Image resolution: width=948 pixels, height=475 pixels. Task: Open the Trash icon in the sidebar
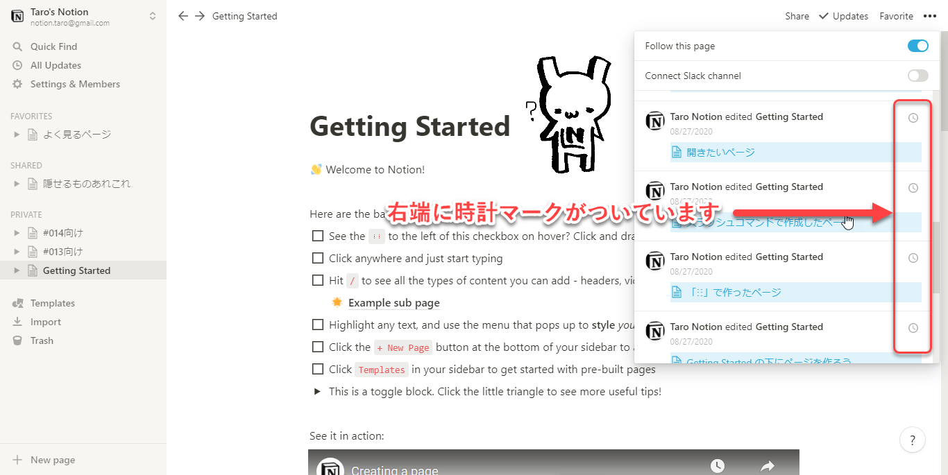coord(17,340)
